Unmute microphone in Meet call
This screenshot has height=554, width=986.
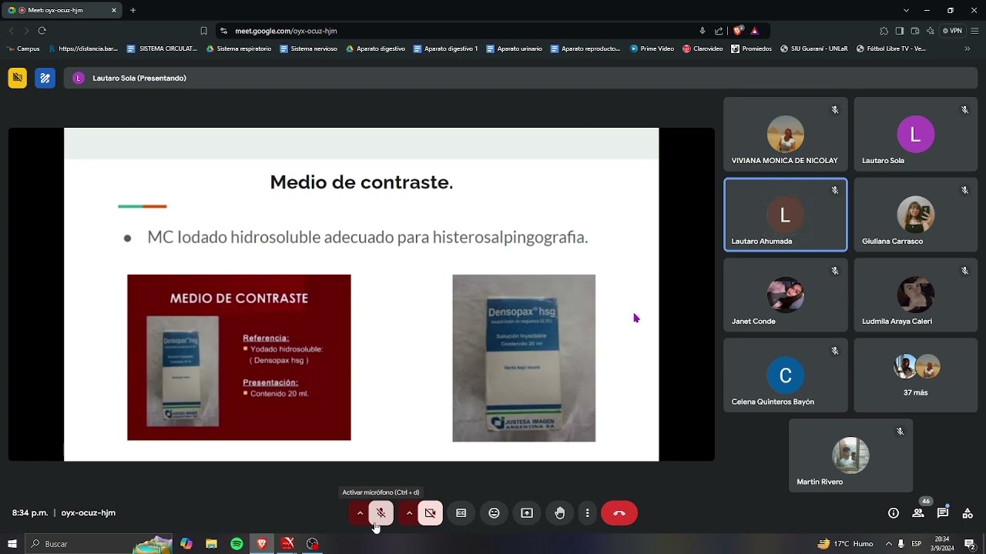pos(381,513)
